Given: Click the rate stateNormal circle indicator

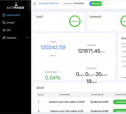Looking at the screenshot, I should tap(75, 21).
